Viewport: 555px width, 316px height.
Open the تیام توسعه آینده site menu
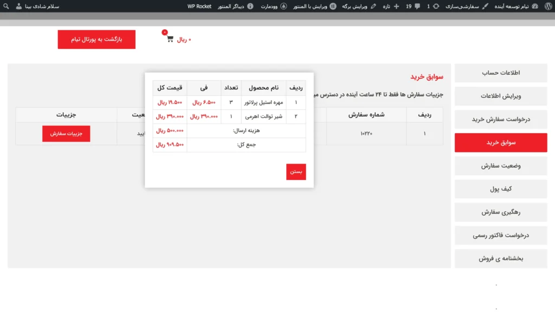512,7
